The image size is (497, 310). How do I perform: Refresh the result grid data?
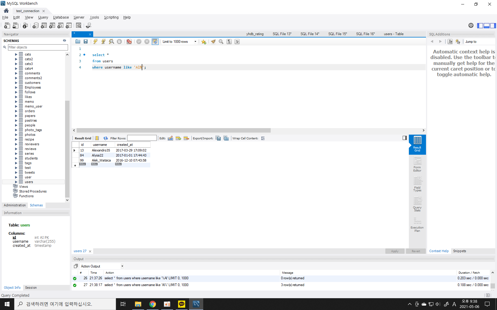[106, 138]
